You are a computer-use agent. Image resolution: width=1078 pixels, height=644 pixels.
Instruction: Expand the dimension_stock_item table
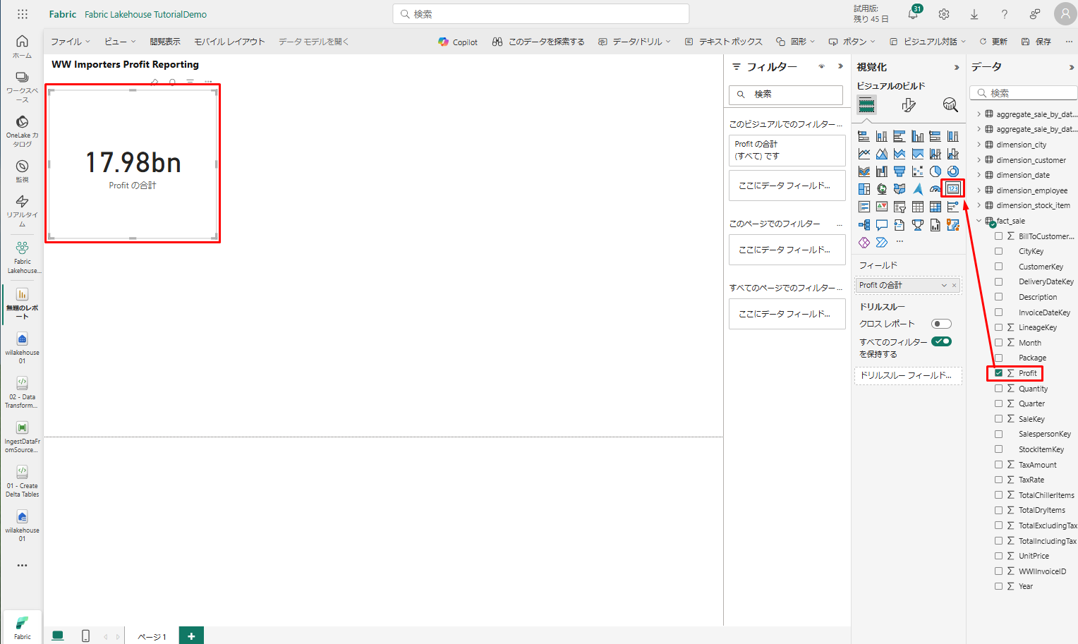point(979,205)
